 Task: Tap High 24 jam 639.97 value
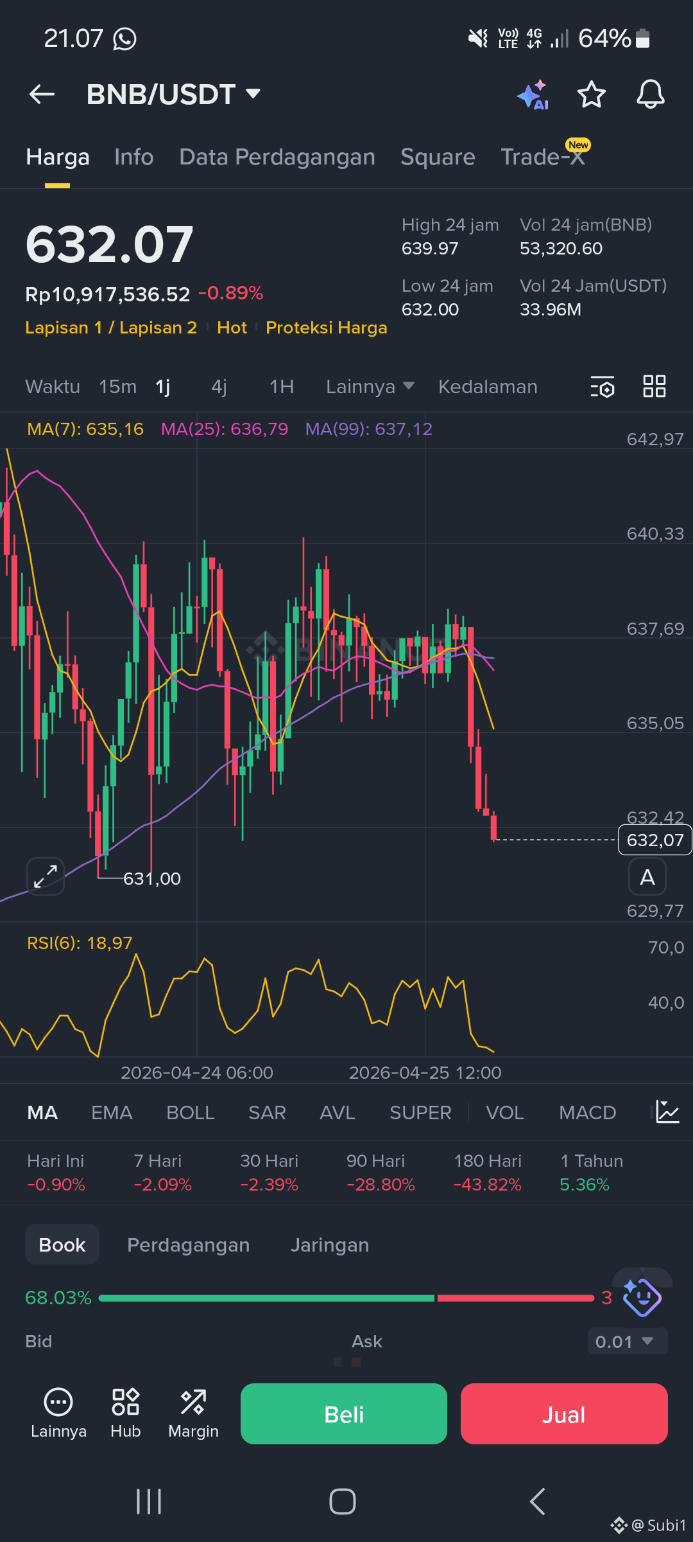(x=430, y=249)
